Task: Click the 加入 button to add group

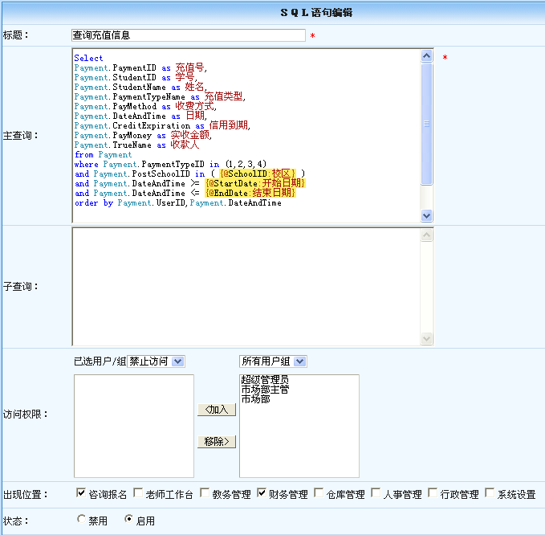Action: pyautogui.click(x=217, y=410)
